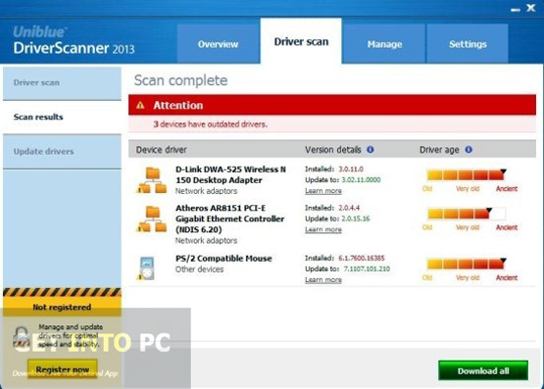Click the Driver age column header
Image resolution: width=544 pixels, height=389 pixels.
(439, 150)
